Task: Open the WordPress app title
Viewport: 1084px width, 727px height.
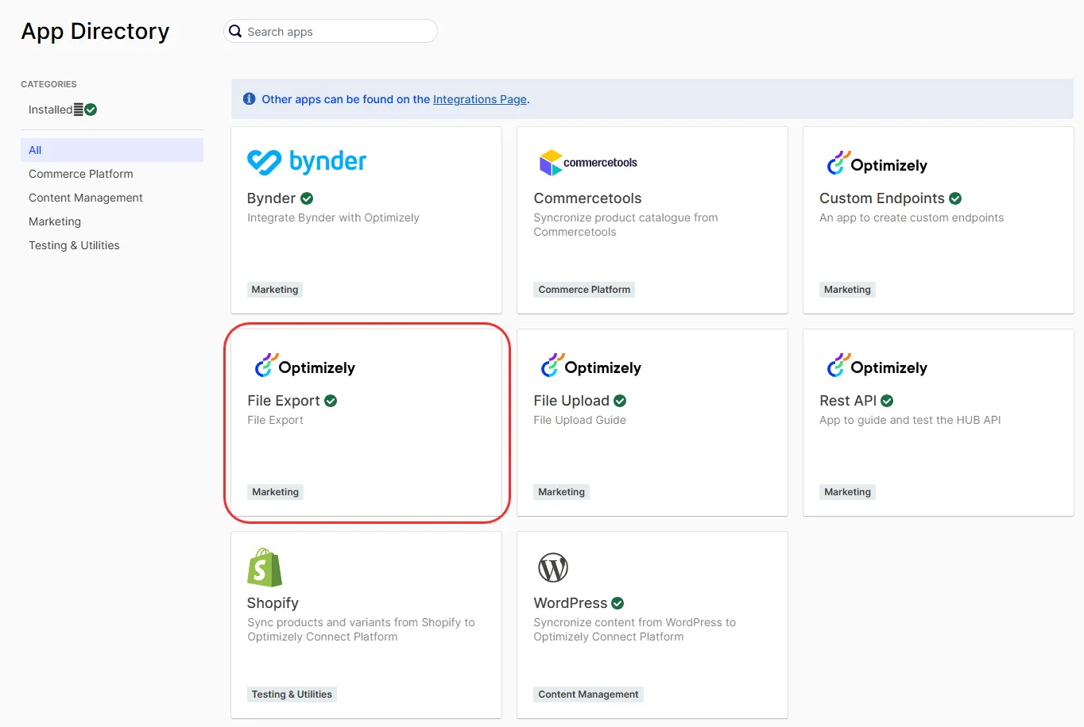Action: coord(571,603)
